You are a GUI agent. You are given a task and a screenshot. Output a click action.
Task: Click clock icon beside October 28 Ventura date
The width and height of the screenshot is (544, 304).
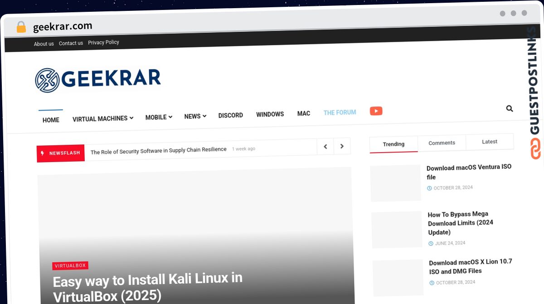click(429, 188)
